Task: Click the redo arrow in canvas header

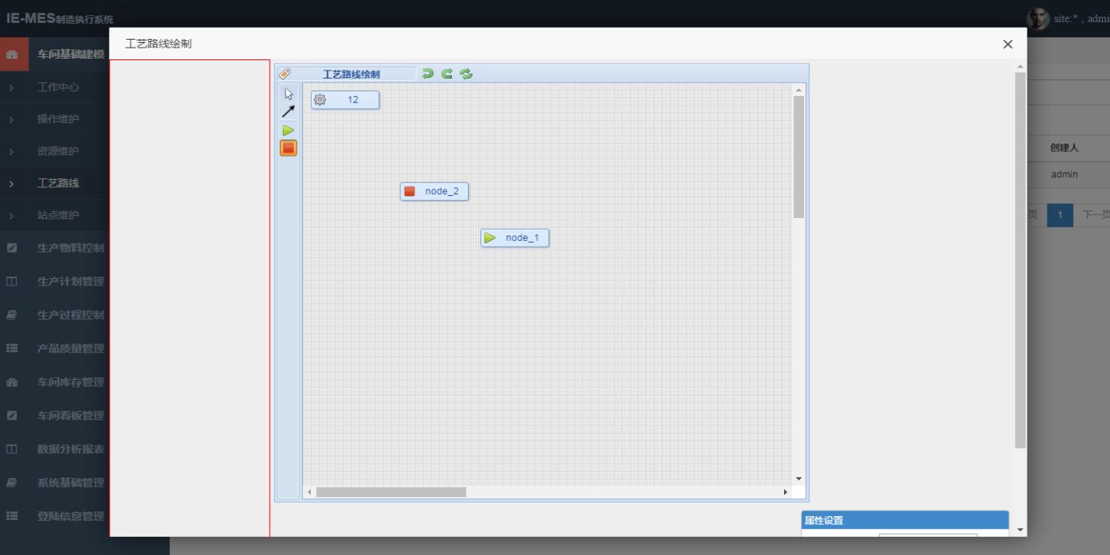Action: (x=447, y=74)
